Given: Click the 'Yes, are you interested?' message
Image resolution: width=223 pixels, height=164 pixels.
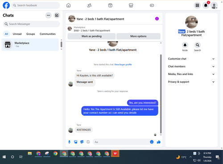Looking at the screenshot, I should 142,103.
